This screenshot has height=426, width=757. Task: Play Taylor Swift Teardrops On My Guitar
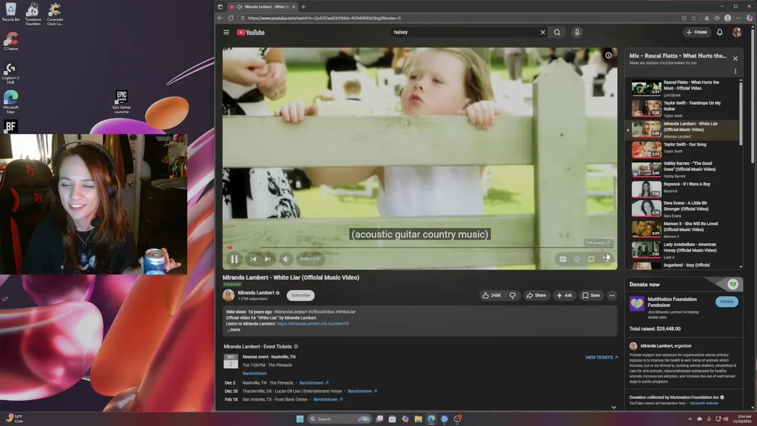[682, 109]
